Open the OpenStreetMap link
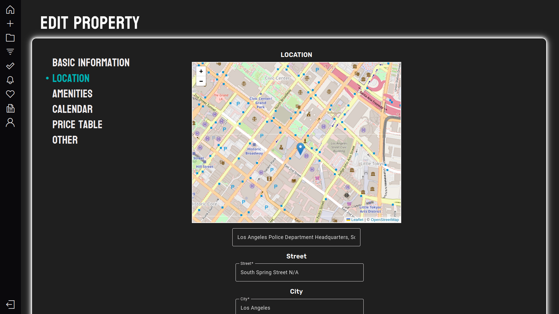The width and height of the screenshot is (559, 314). click(x=385, y=220)
